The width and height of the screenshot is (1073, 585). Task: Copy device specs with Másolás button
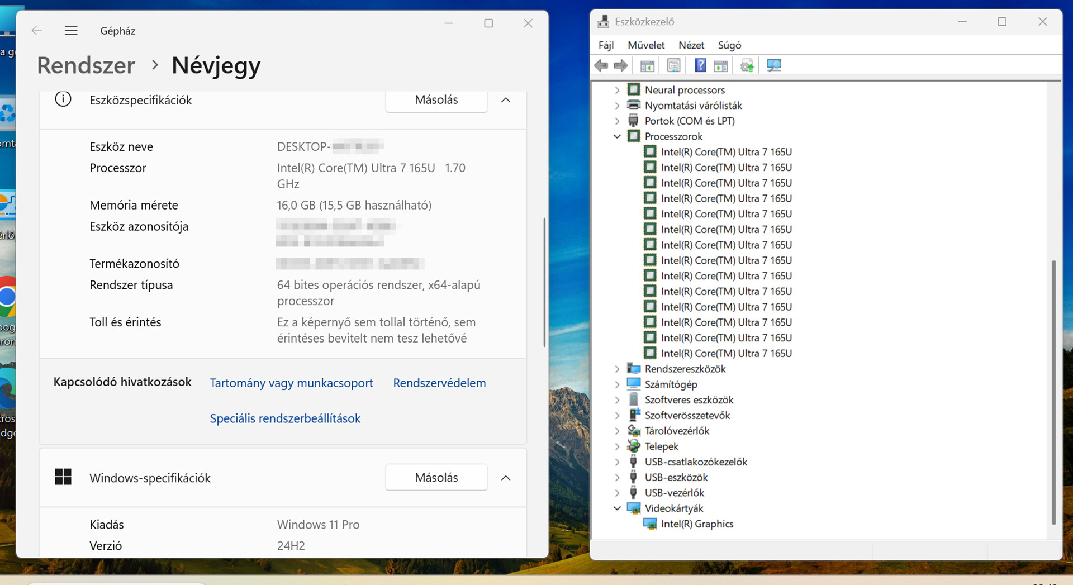(436, 100)
